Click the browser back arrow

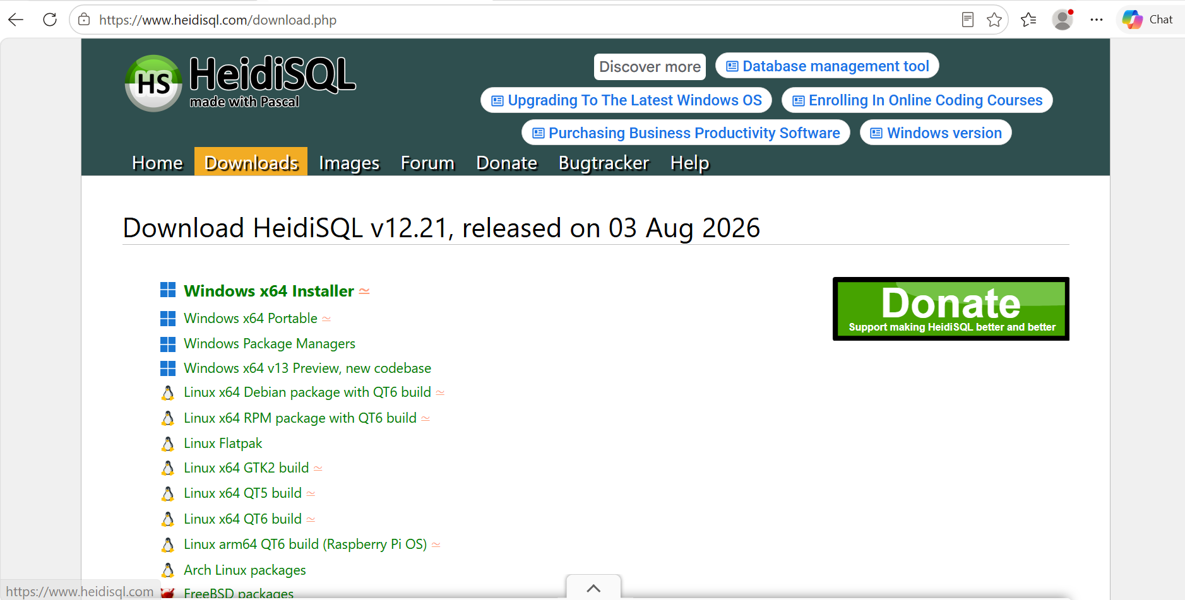coord(16,20)
